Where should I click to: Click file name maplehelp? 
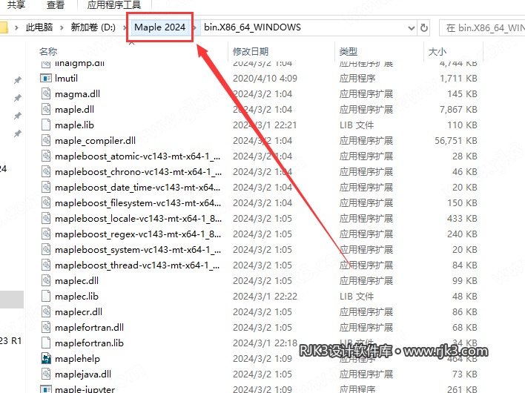[x=77, y=359]
